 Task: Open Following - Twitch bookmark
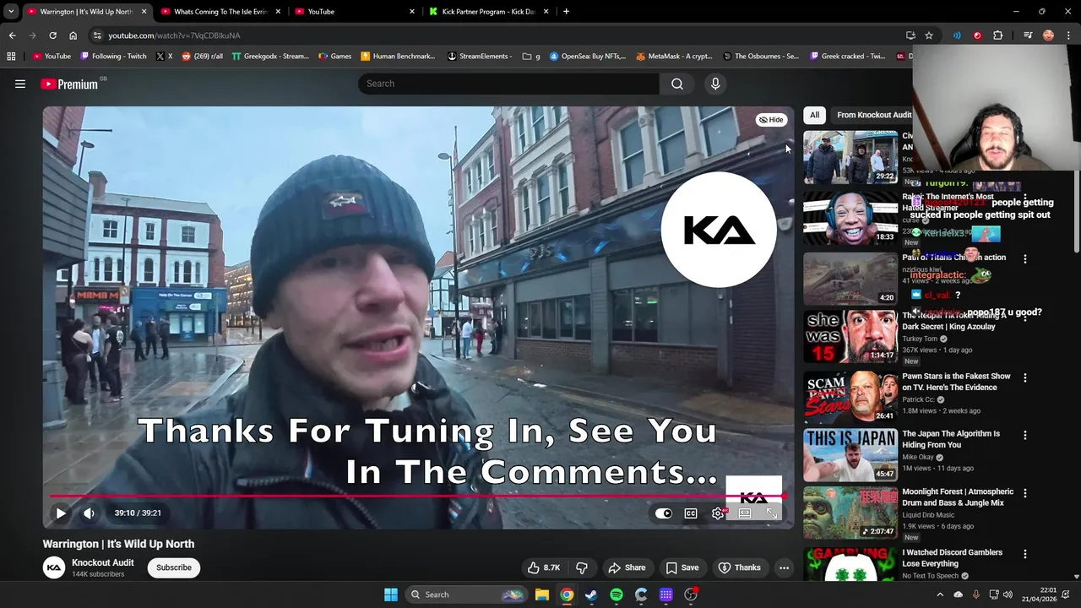113,57
